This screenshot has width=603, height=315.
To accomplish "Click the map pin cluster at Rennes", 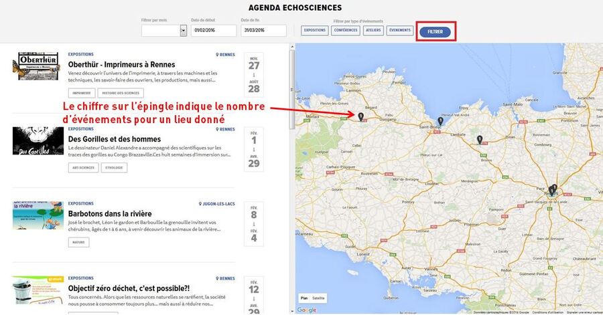I will [552, 190].
